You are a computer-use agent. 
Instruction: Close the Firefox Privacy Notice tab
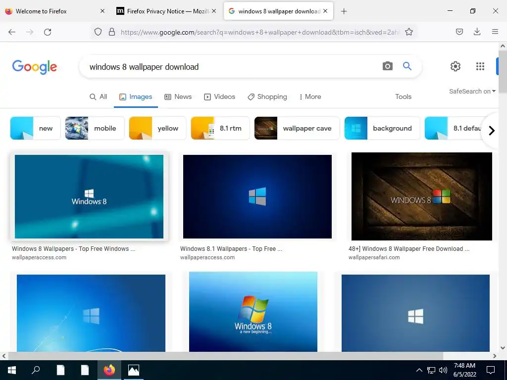point(214,11)
